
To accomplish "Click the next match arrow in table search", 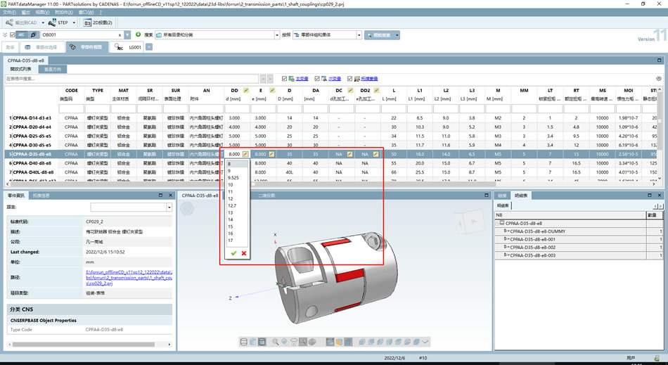I will click(270, 79).
